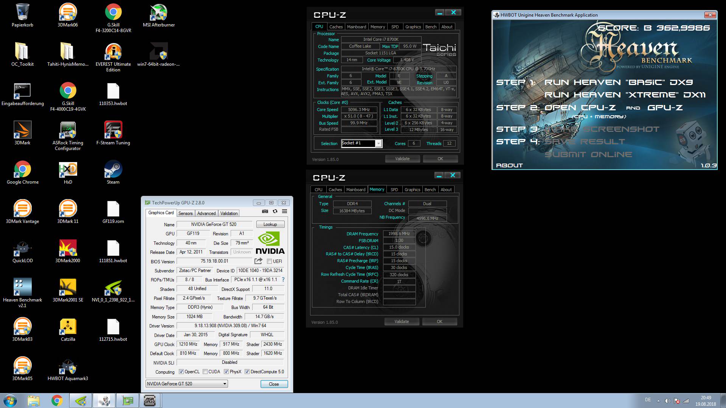Open ABOUT in HWBOT Heaven app
Viewport: 726px width, 408px height.
(509, 165)
